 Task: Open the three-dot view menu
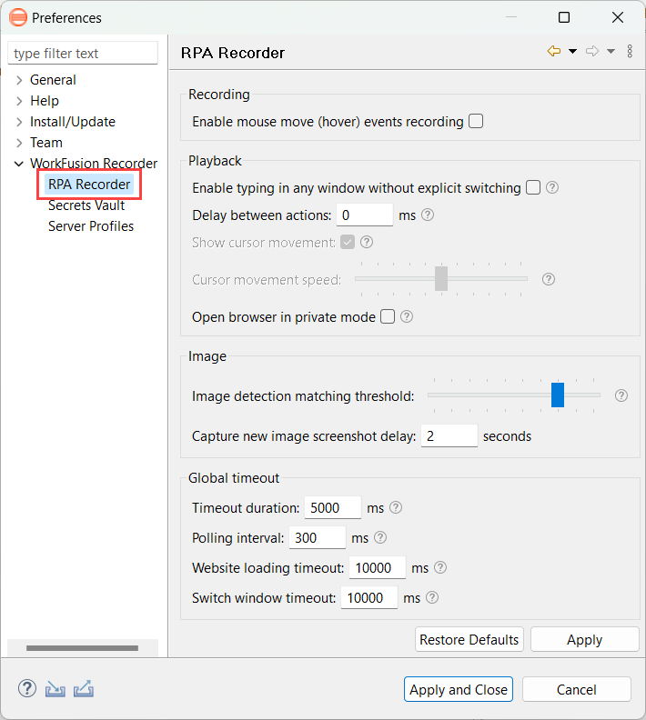click(630, 51)
